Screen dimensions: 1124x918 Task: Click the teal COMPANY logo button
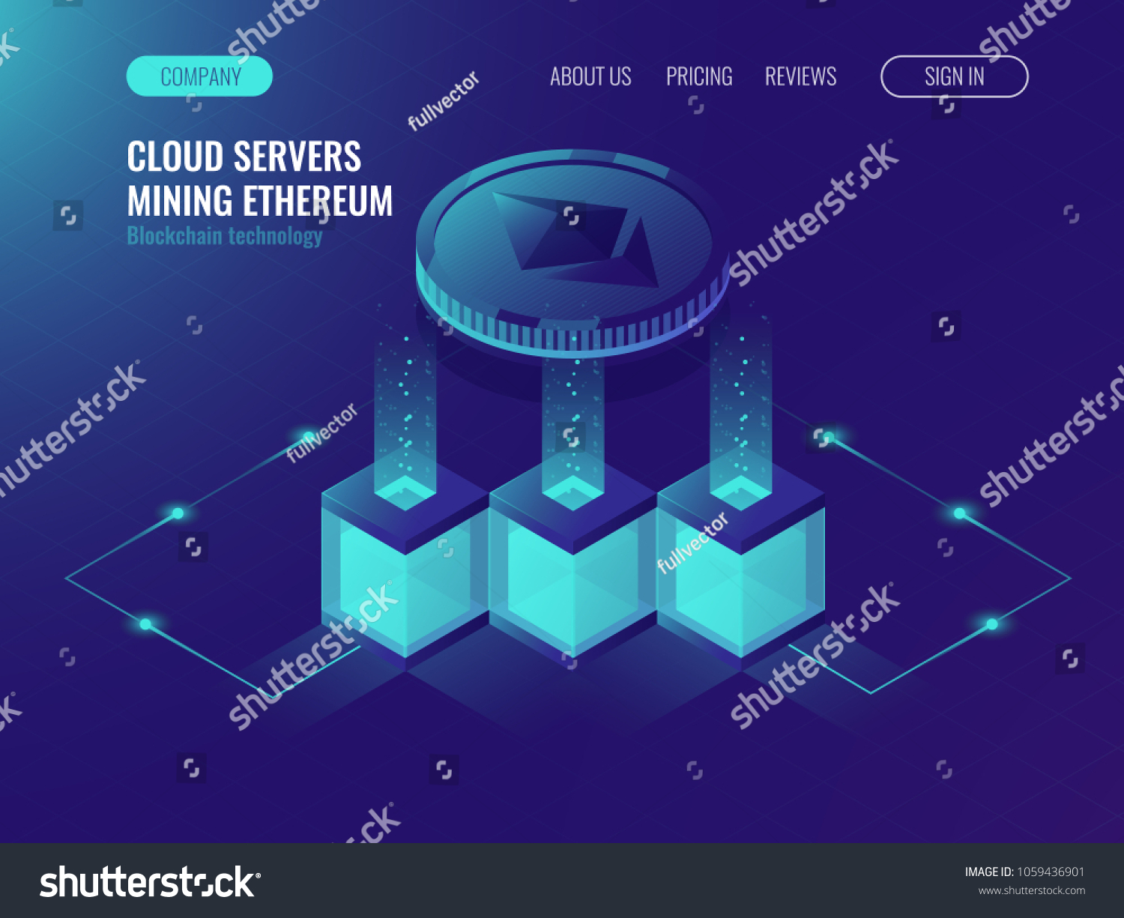pyautogui.click(x=199, y=76)
